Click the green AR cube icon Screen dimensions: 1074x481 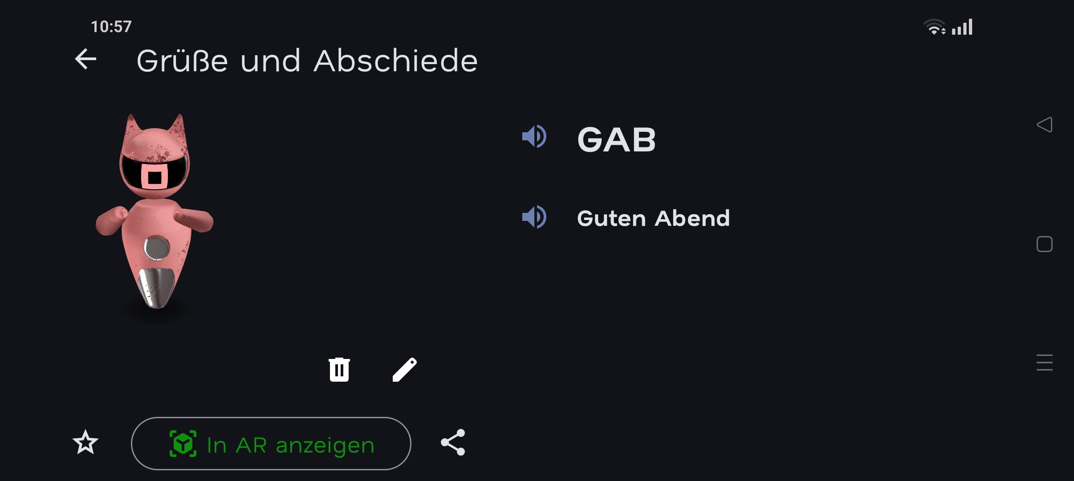click(183, 444)
